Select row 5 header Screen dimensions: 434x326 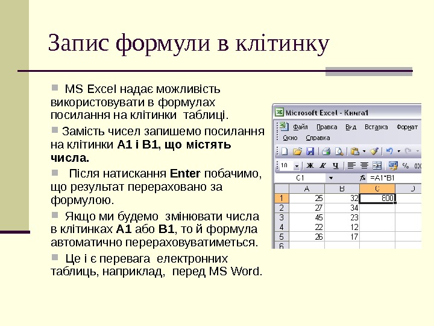[281, 237]
